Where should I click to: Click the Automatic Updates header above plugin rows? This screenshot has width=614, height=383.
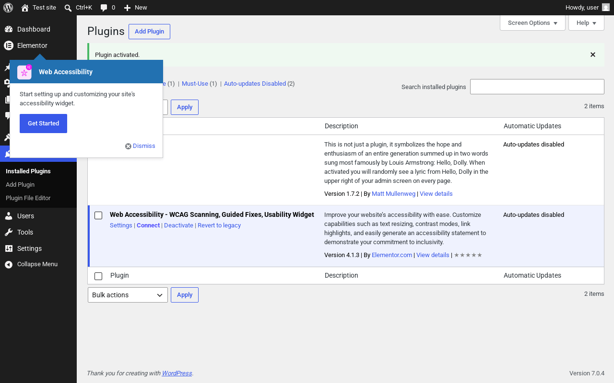(532, 126)
